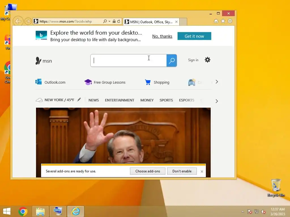Click the Don't enable button
Screen dimensions: 290x217
pos(182,171)
